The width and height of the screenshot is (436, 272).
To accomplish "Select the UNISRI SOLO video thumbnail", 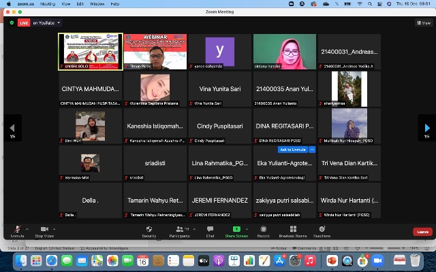I will pos(90,52).
